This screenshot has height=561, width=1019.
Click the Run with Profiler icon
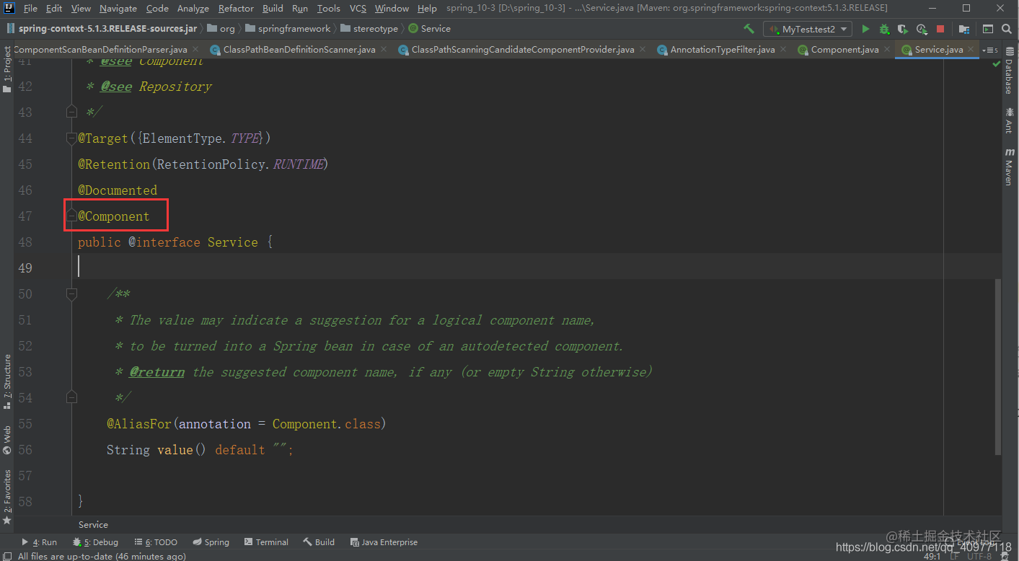pos(922,29)
